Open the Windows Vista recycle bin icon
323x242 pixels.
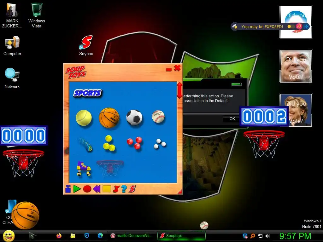[x=37, y=15]
